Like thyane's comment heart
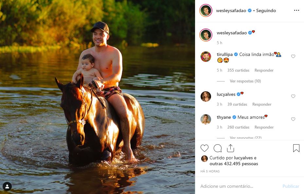This screenshot has width=304, height=194. [x=293, y=119]
